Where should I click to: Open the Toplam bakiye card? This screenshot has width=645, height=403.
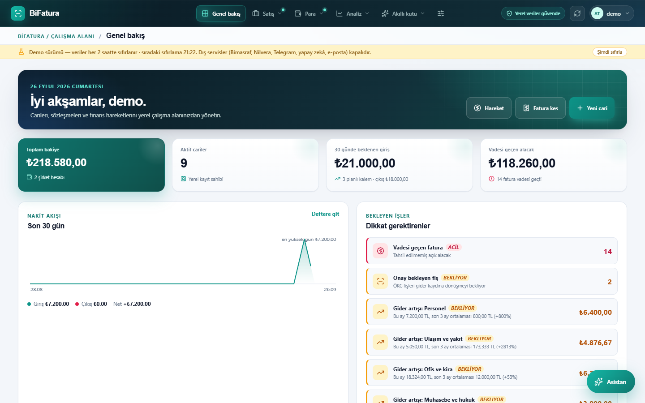[x=91, y=165]
